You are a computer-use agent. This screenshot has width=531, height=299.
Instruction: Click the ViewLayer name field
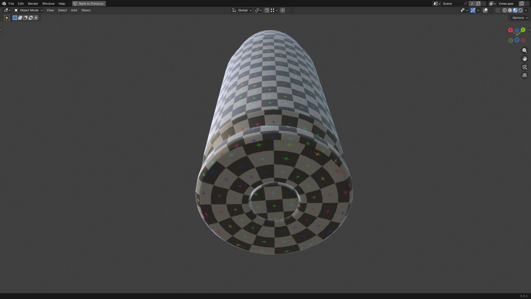point(508,4)
